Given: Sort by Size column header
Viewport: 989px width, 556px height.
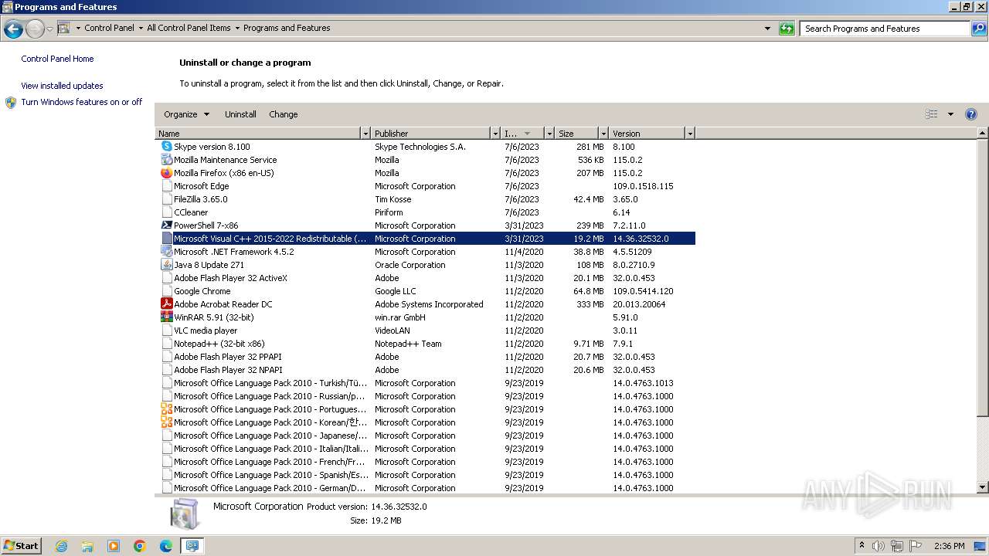Looking at the screenshot, I should pos(576,134).
